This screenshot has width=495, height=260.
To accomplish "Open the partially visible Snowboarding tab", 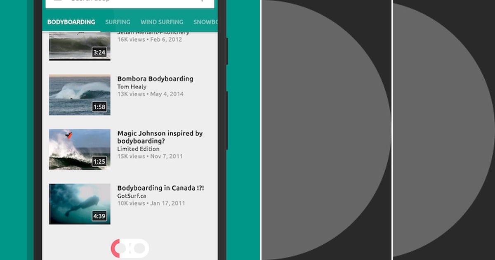I will click(205, 22).
